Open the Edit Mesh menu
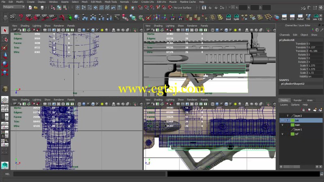This screenshot has width=324, height=182. [x=96, y=2]
